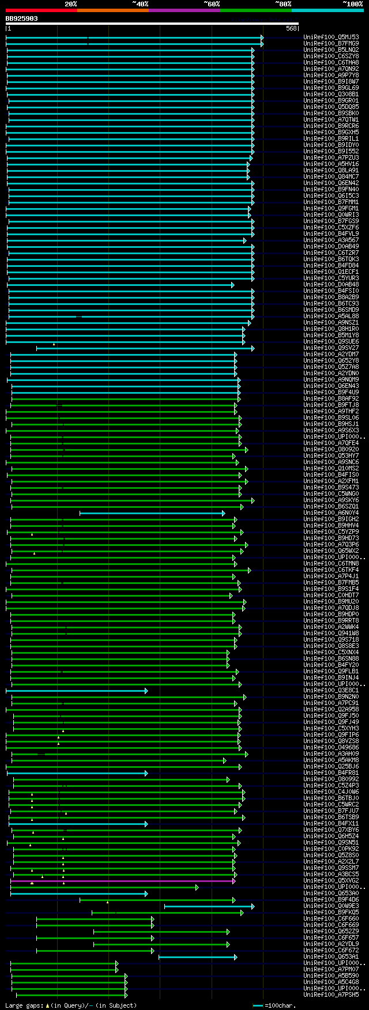The height and width of the screenshot is (1010, 369).
Task: Select the UniRef100_Q9SN51 label
Action: pyautogui.click(x=331, y=843)
